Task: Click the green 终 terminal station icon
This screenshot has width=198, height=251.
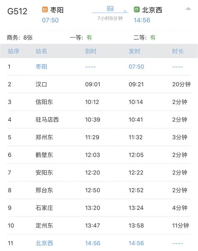Action: (x=137, y=10)
